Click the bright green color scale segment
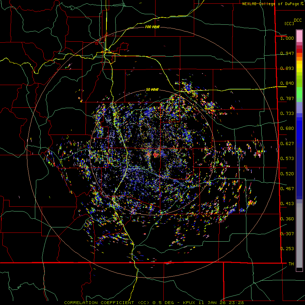Viewport: 305px width, 305px height. tap(299, 93)
